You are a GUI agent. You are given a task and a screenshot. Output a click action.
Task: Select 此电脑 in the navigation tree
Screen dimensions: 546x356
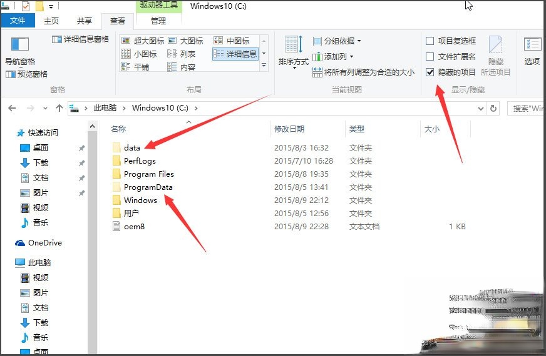(39, 262)
